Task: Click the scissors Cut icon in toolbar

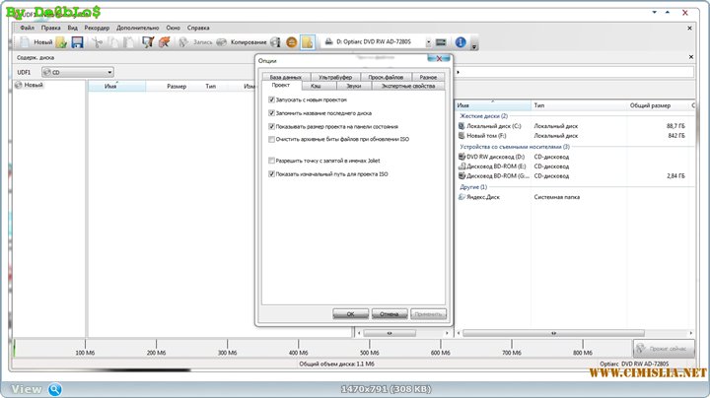Action: (x=96, y=42)
